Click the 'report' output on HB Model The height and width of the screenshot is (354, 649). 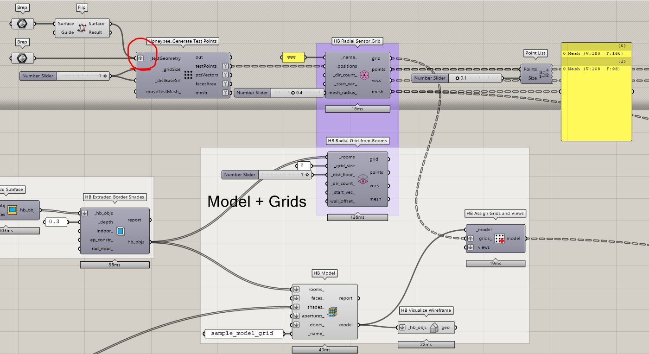click(x=346, y=298)
